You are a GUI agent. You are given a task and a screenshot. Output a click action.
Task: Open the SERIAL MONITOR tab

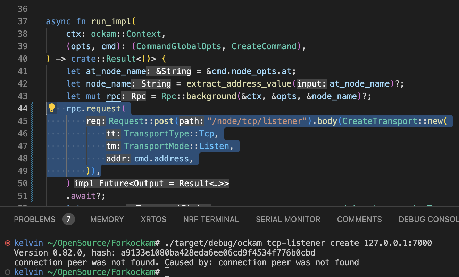(288, 219)
